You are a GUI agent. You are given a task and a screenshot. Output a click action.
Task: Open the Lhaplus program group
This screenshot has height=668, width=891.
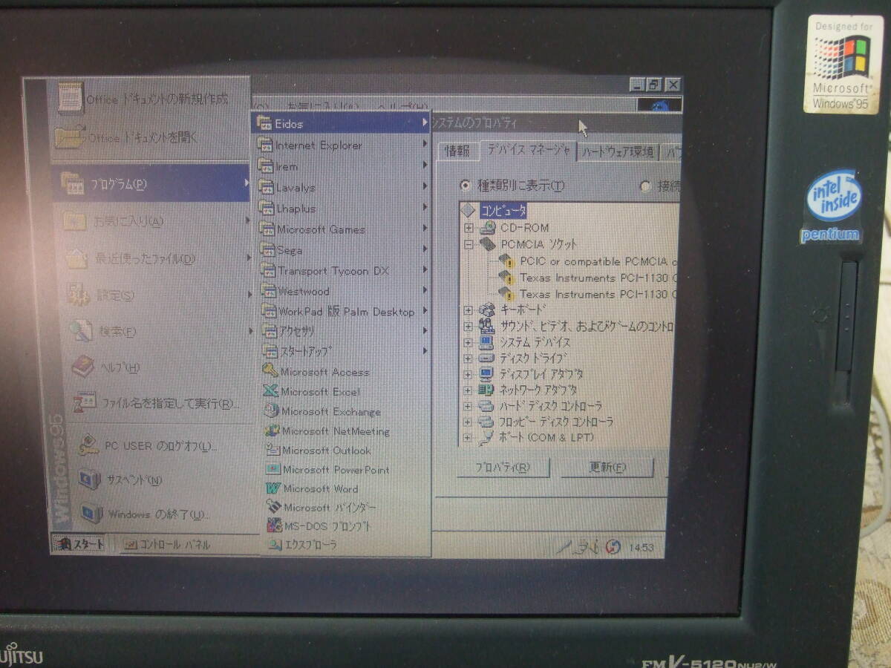point(342,209)
